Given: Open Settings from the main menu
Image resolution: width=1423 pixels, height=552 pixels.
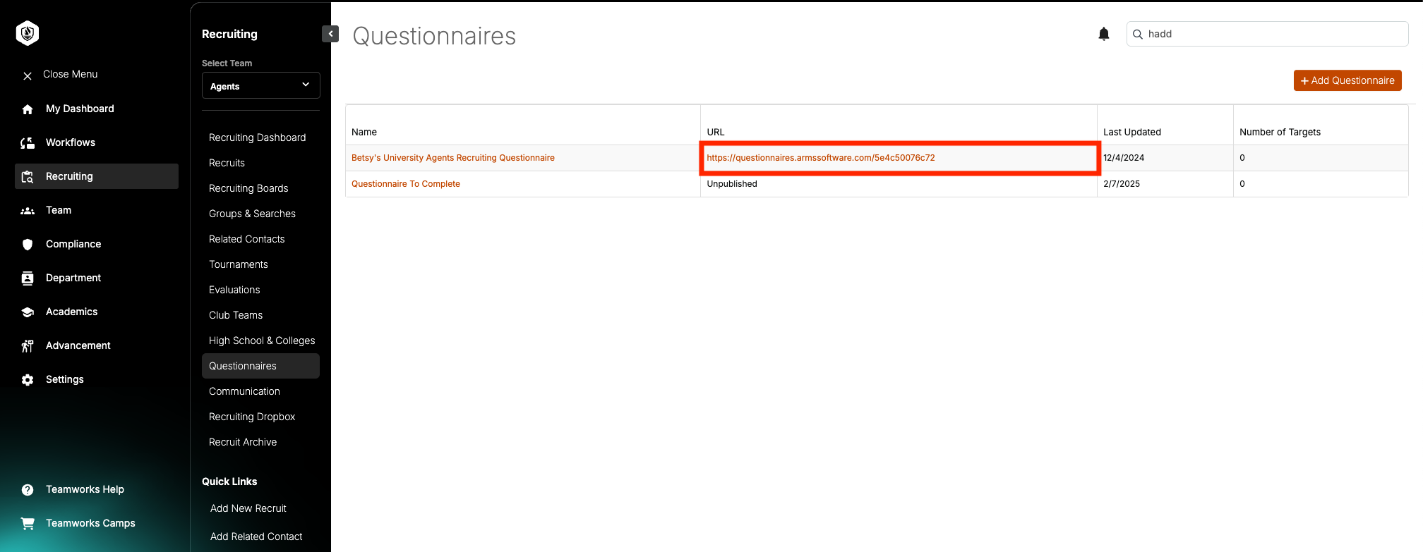Looking at the screenshot, I should pos(65,379).
